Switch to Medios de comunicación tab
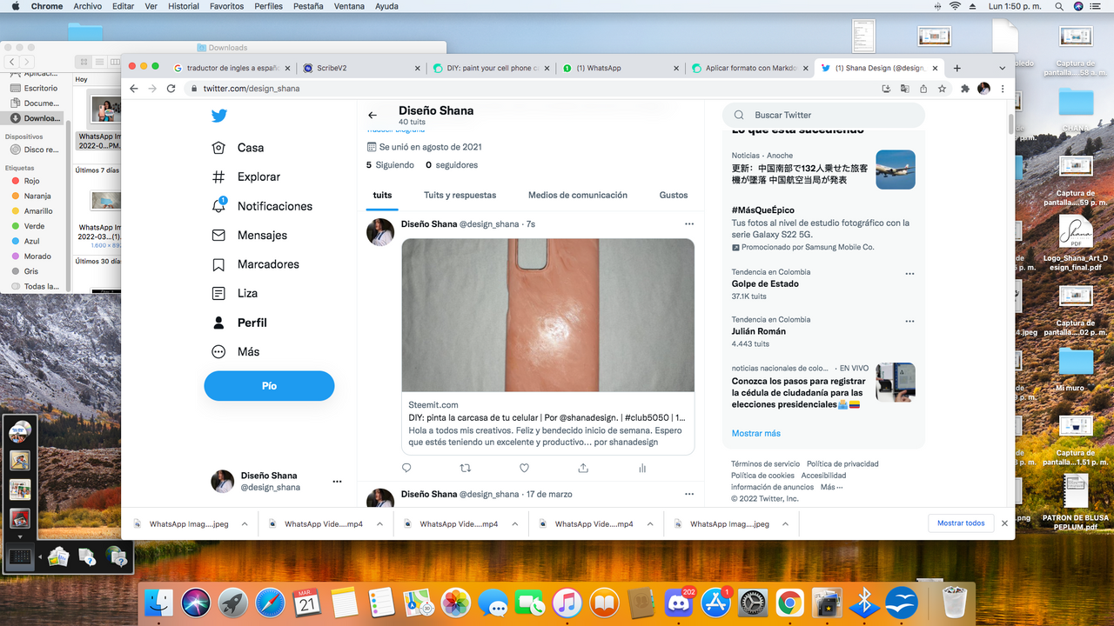 [578, 195]
